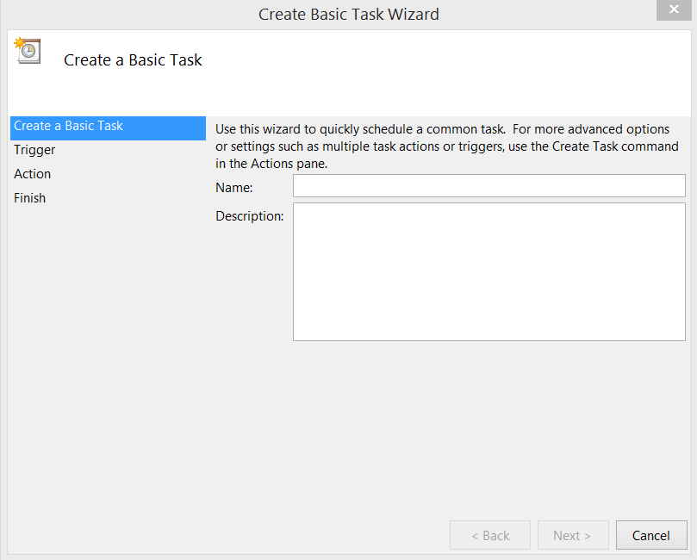Click the Task Scheduler clock icon in header
697x560 pixels.
[27, 51]
